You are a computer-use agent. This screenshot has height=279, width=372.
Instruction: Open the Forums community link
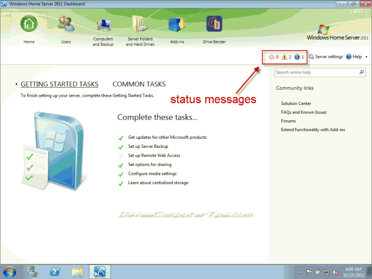288,121
